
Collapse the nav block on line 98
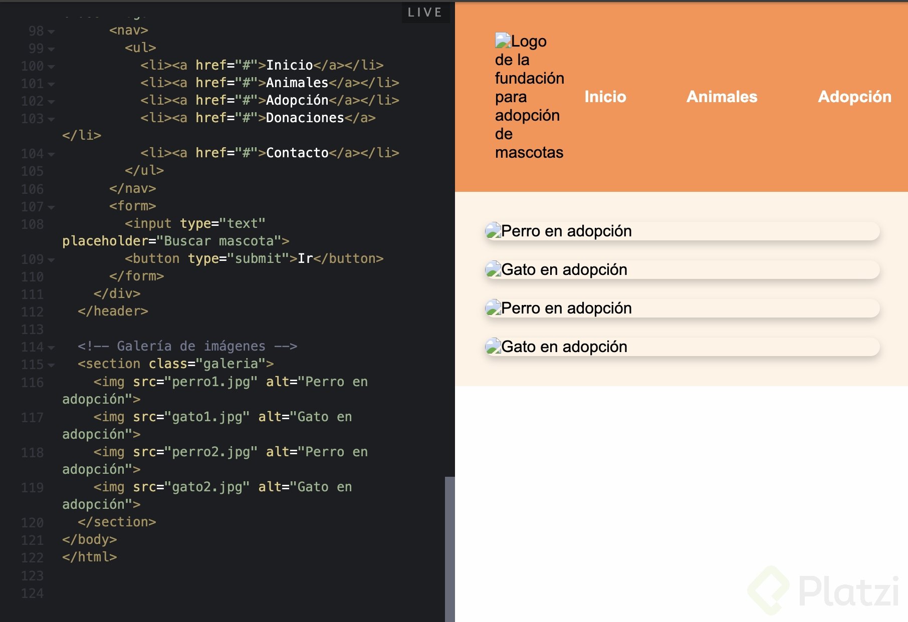(x=51, y=32)
